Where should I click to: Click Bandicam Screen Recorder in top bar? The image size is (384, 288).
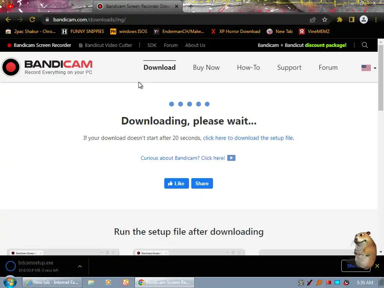pyautogui.click(x=39, y=45)
